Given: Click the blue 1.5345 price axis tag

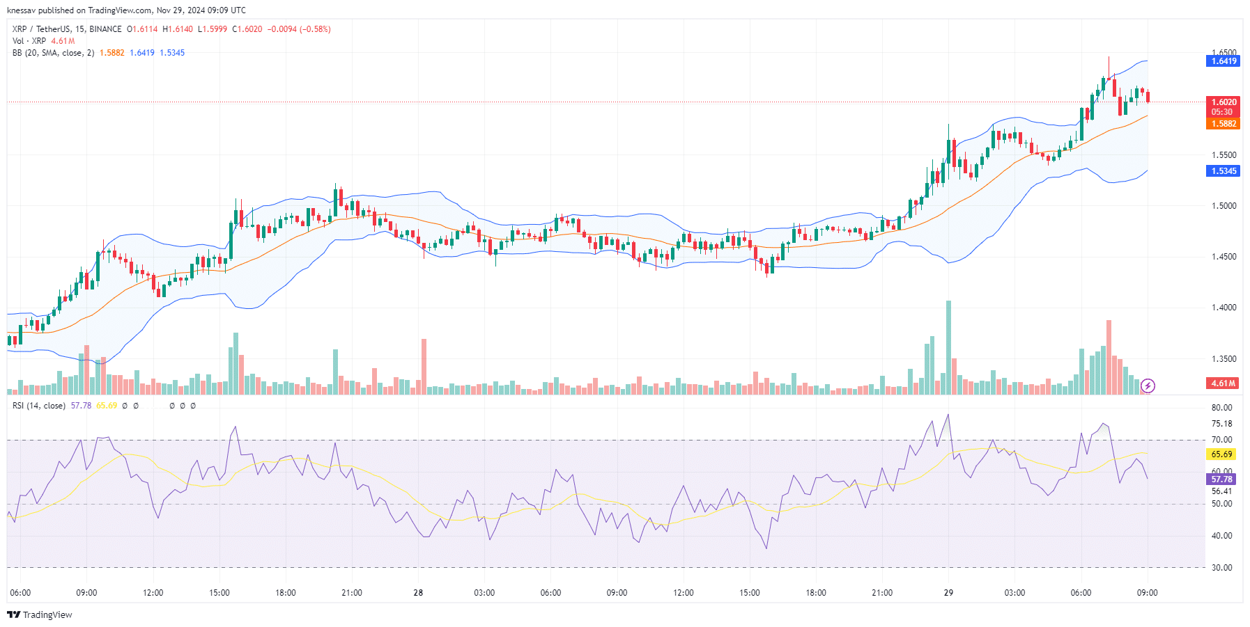Looking at the screenshot, I should (x=1224, y=171).
